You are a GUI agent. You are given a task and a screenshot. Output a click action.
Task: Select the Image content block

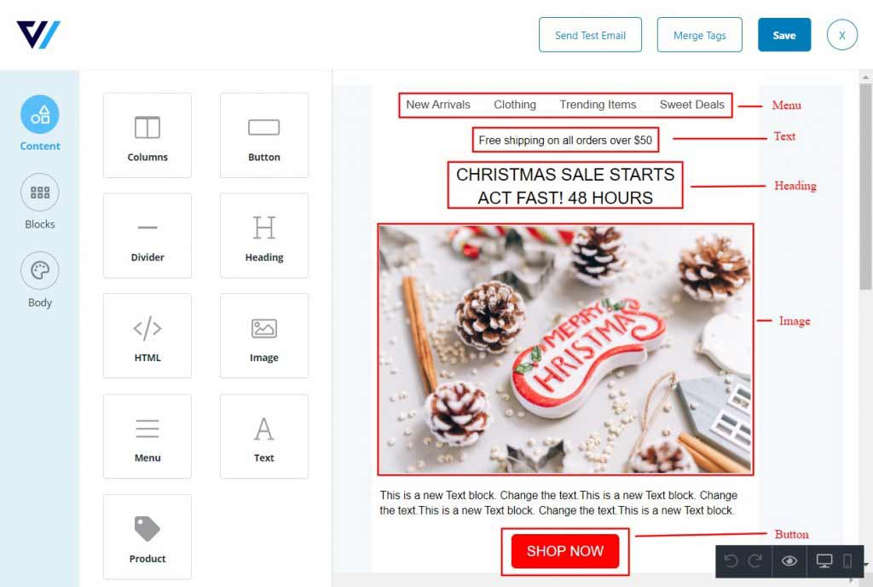264,336
